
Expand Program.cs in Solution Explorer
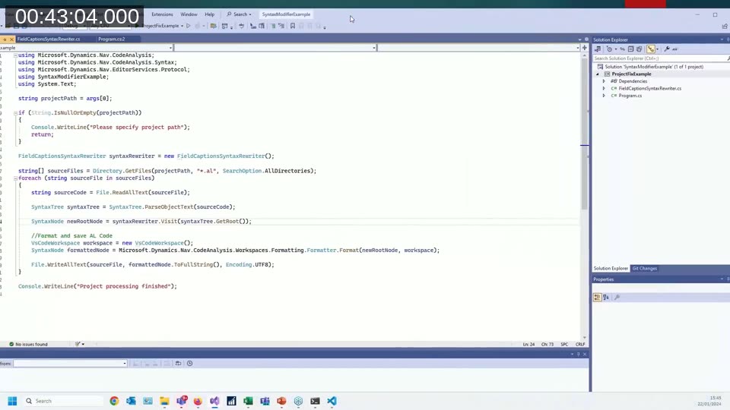point(605,96)
